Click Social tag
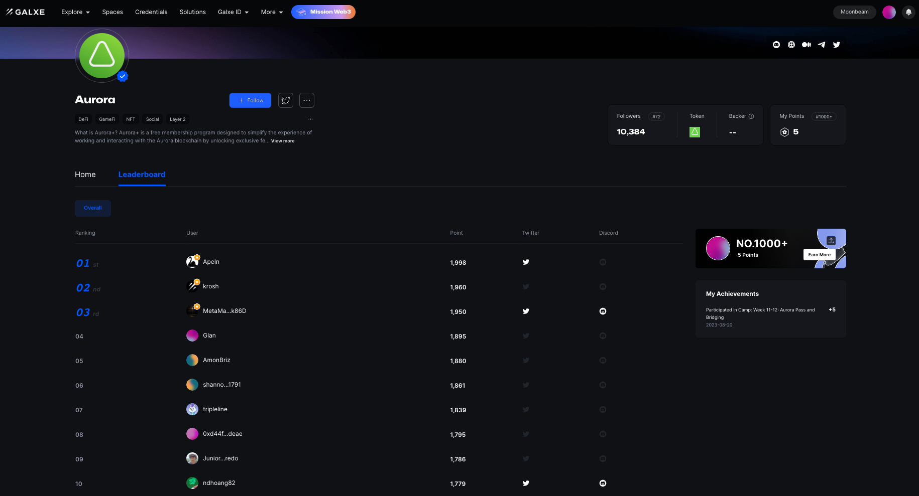The height and width of the screenshot is (496, 919). pos(153,119)
